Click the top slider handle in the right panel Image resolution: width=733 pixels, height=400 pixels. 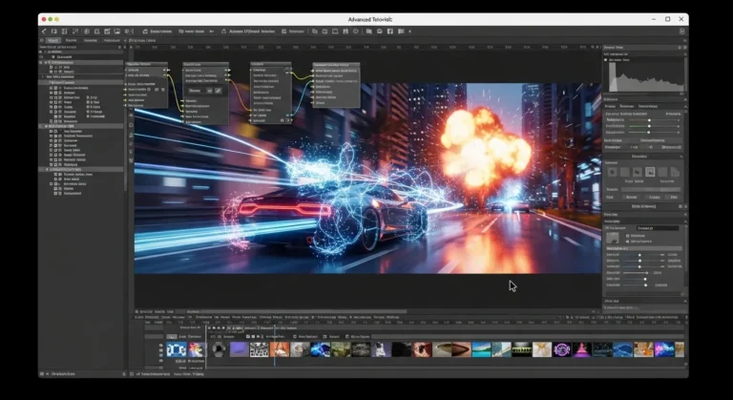[x=650, y=119]
